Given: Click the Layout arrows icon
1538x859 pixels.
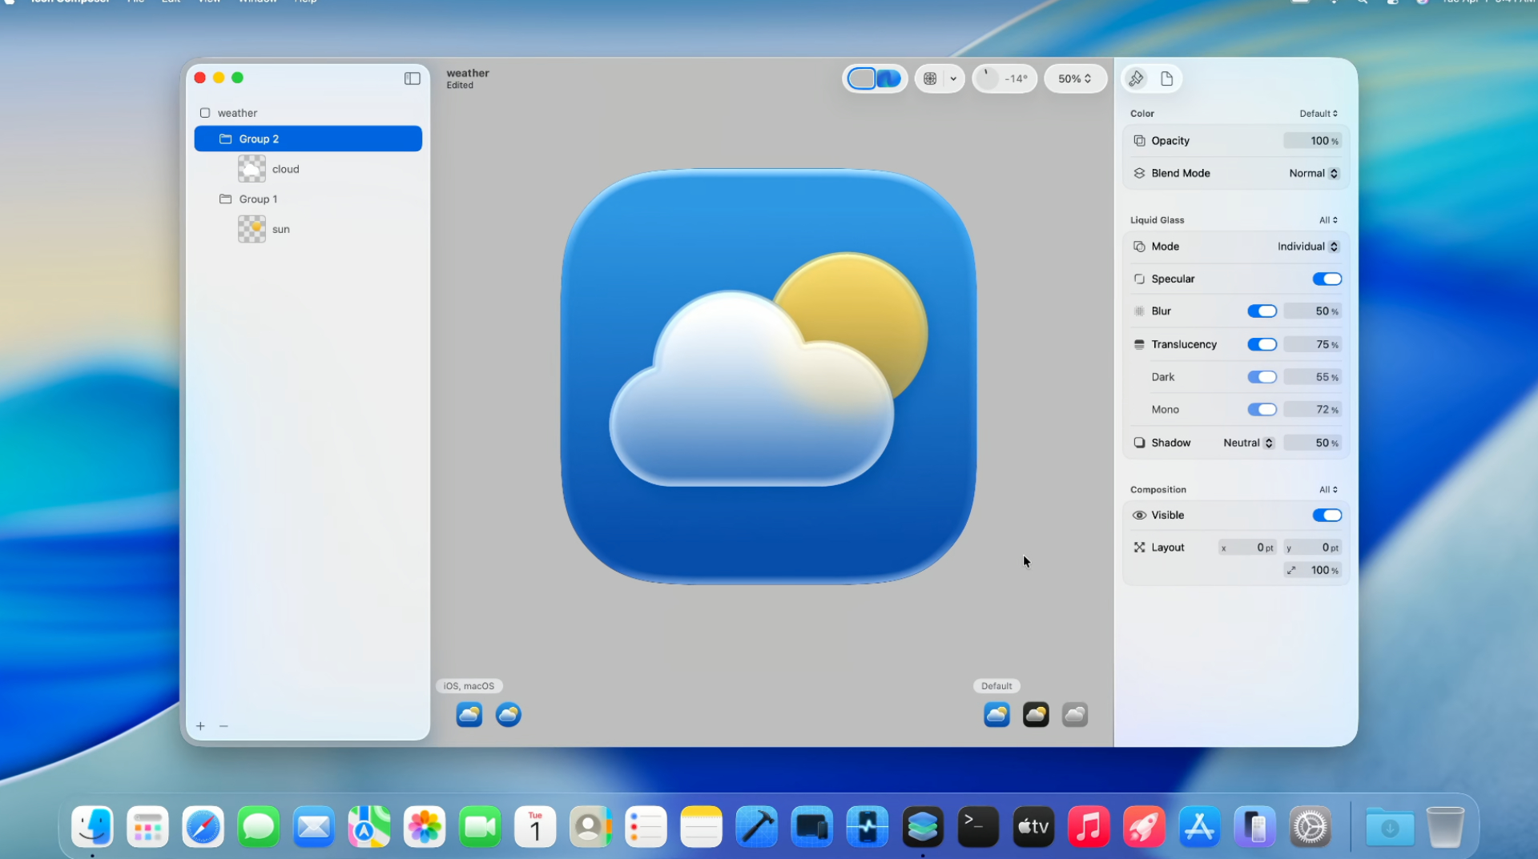Looking at the screenshot, I should [1139, 548].
